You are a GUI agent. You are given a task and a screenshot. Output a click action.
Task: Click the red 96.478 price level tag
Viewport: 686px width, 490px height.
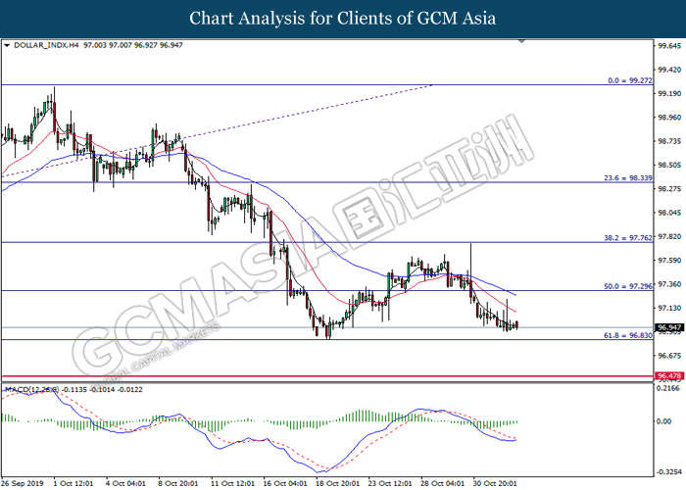pos(669,375)
